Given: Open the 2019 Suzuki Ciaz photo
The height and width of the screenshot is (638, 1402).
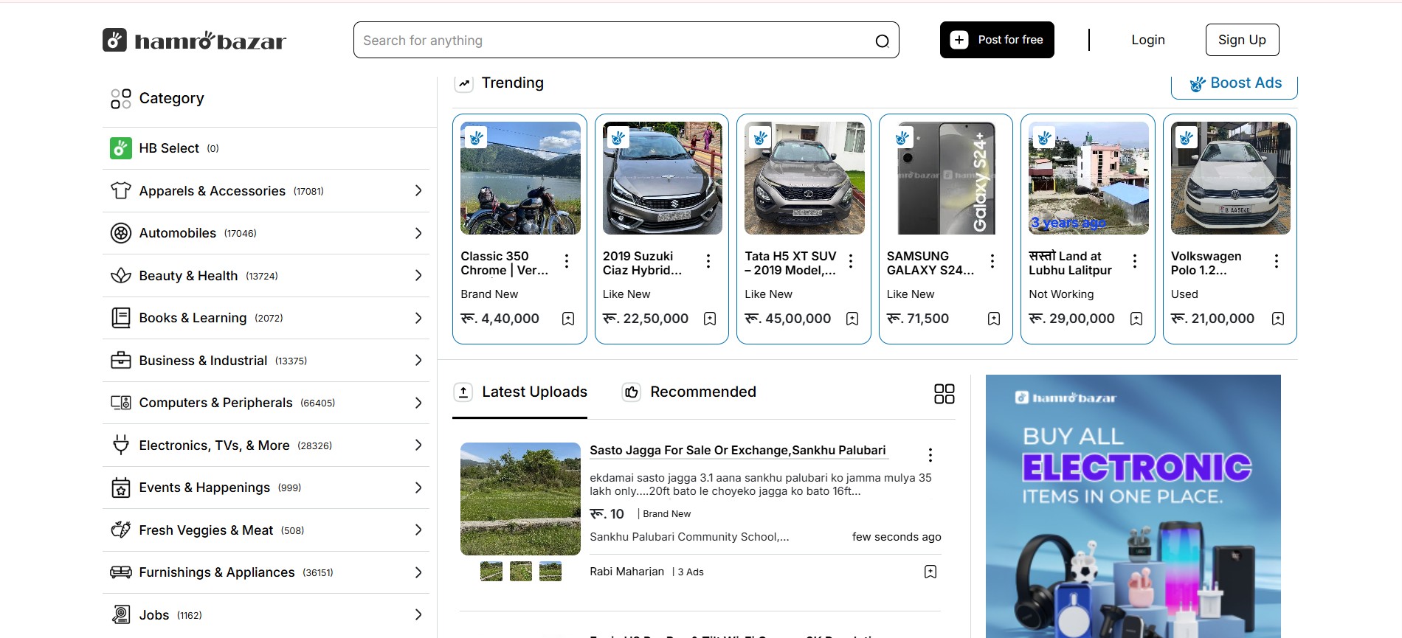Looking at the screenshot, I should point(663,178).
